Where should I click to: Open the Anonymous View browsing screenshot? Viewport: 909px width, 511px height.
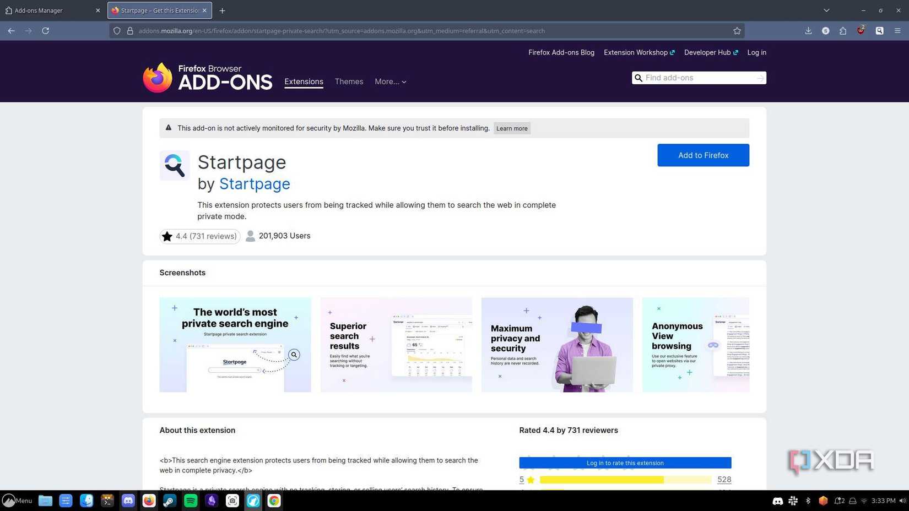[696, 345]
